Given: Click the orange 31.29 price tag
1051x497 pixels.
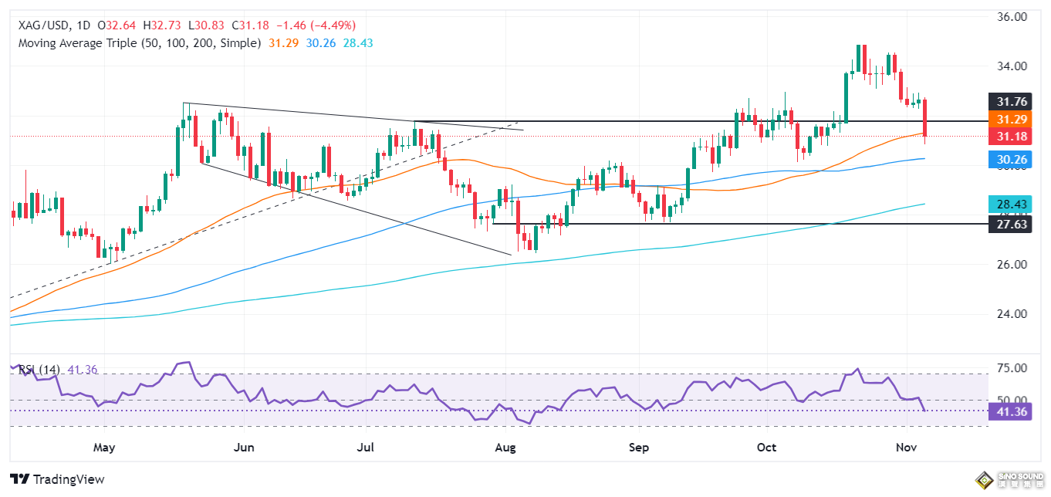Looking at the screenshot, I should pos(1011,120).
